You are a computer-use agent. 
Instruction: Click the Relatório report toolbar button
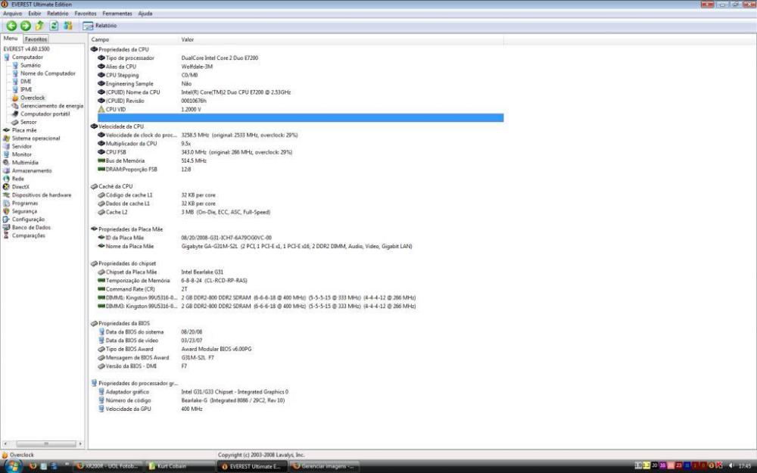(x=100, y=26)
